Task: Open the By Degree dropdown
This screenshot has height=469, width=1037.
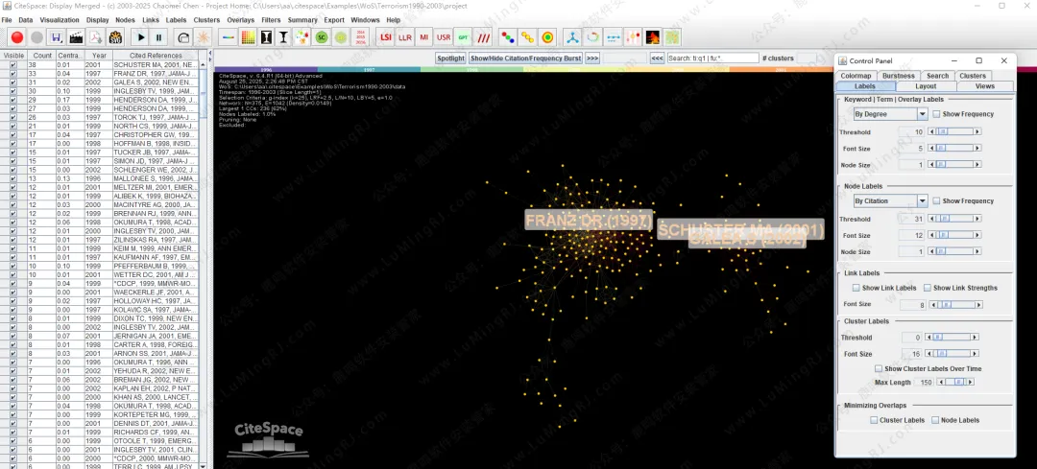Action: coord(891,114)
